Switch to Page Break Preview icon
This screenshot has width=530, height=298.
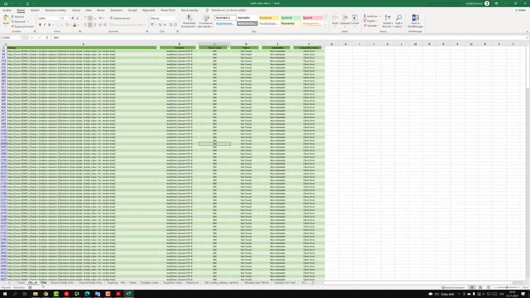[489, 287]
